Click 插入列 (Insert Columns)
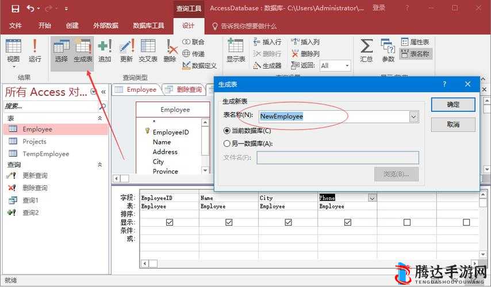Image resolution: width=491 pixels, height=287 pixels. pyautogui.click(x=305, y=42)
